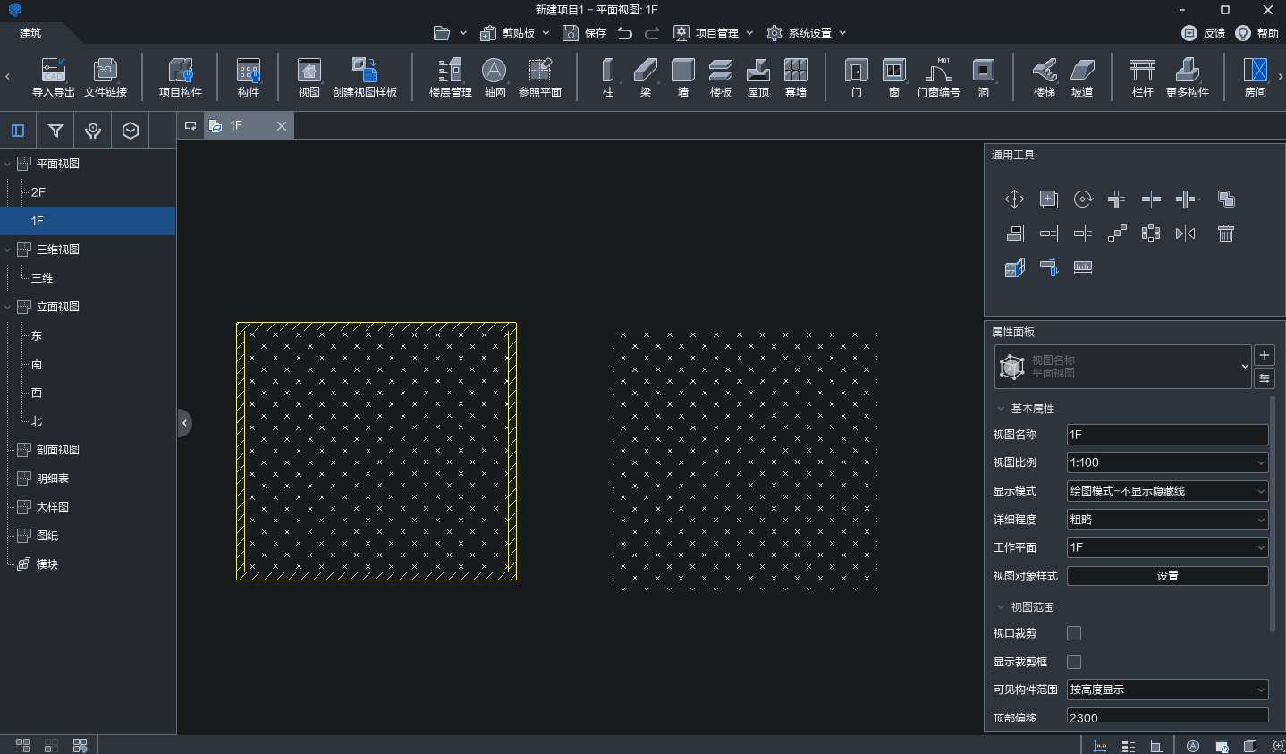The image size is (1286, 754).
Task: Open the 项目管理 menu
Action: (x=714, y=33)
